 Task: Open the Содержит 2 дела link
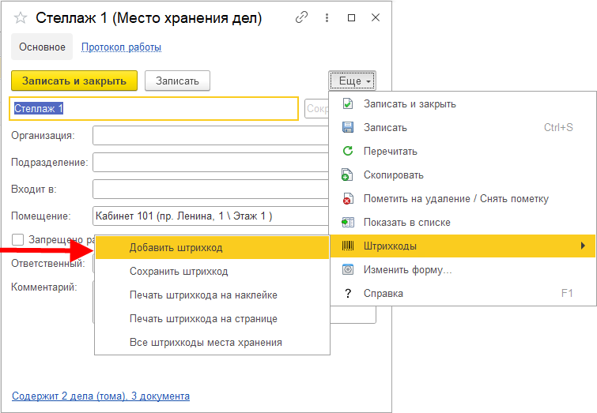pos(100,396)
